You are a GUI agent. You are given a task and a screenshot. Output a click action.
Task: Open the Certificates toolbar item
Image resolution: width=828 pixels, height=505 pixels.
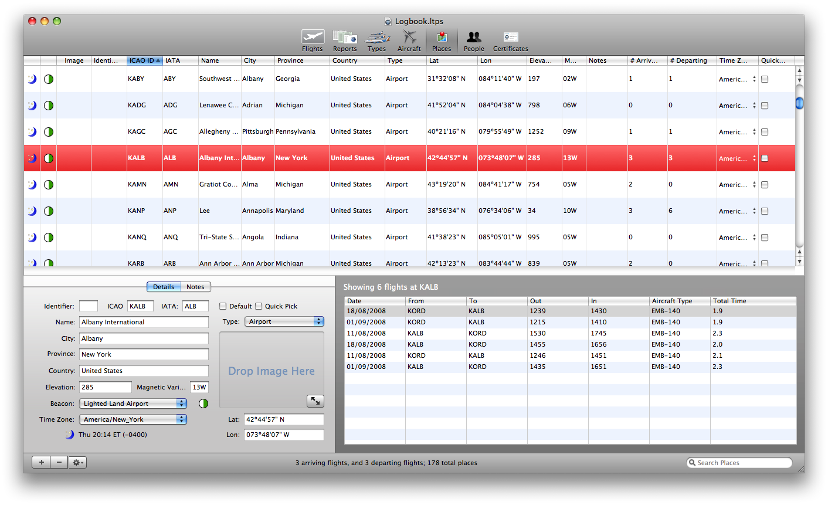click(510, 41)
